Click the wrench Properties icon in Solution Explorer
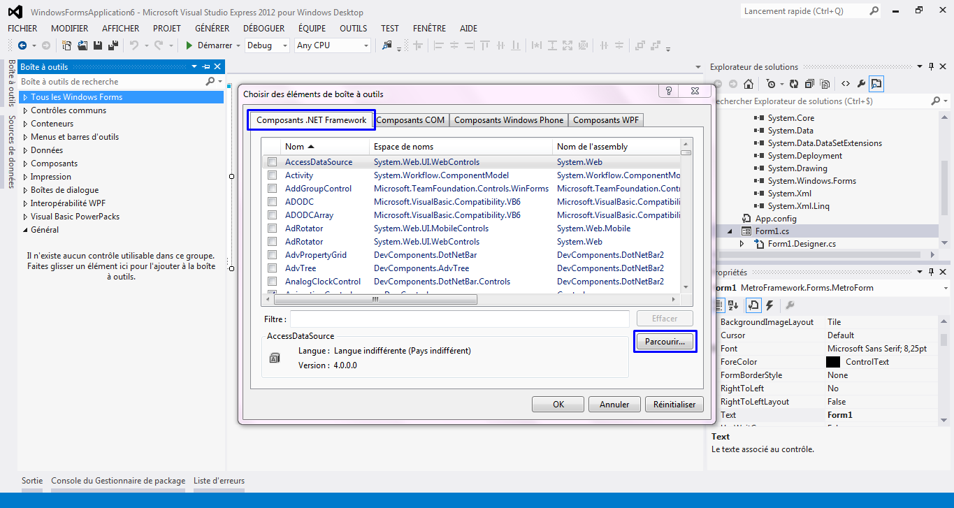Image resolution: width=954 pixels, height=508 pixels. point(861,84)
